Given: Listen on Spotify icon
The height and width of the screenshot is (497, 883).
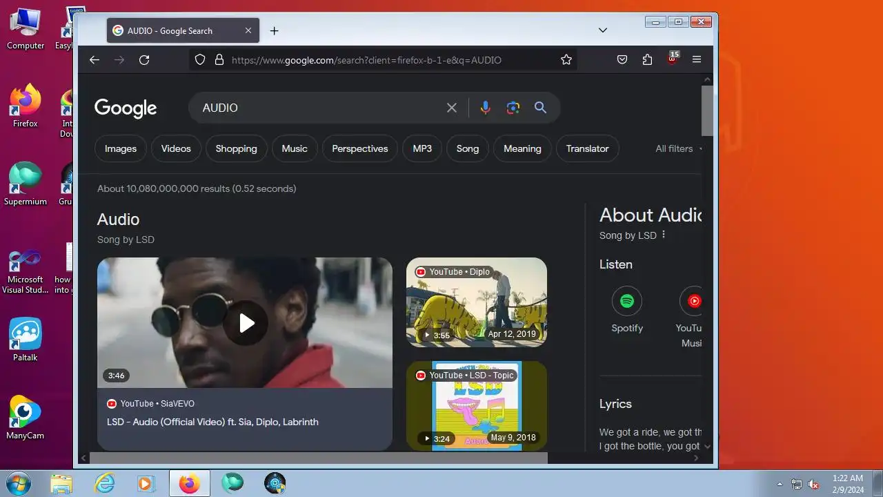Looking at the screenshot, I should 627,302.
